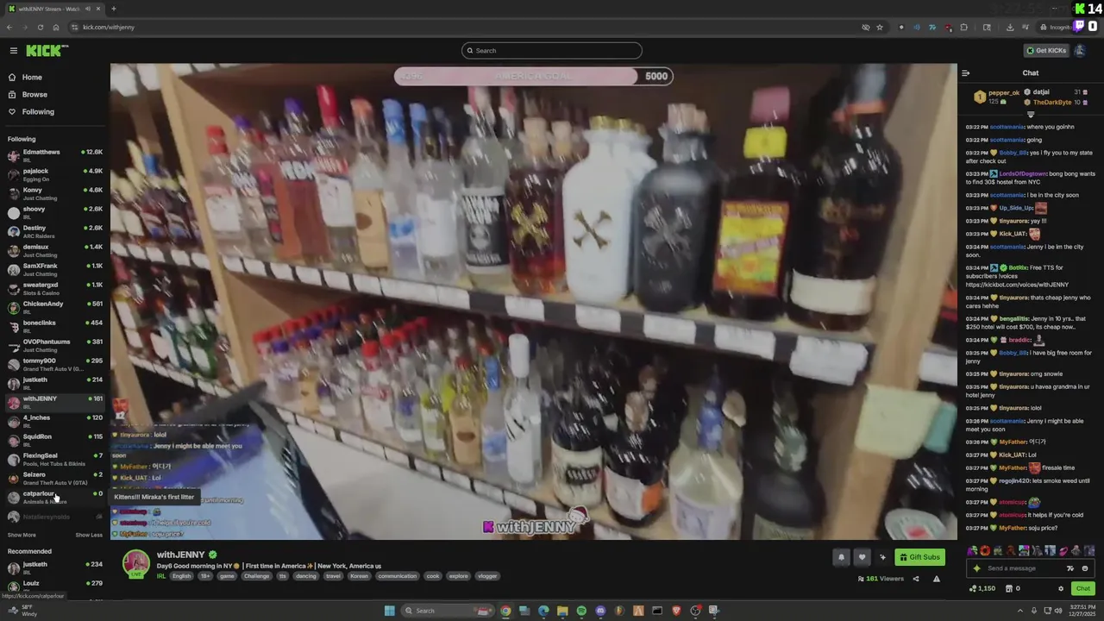This screenshot has height=621, width=1104.
Task: Open Destiny channel in sidebar
Action: point(55,232)
